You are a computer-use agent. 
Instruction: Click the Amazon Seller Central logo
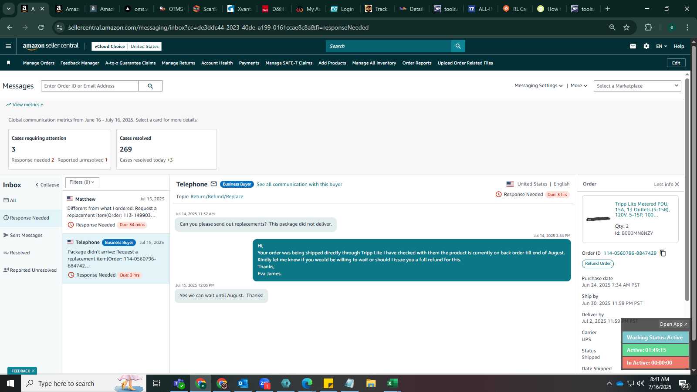tap(51, 46)
